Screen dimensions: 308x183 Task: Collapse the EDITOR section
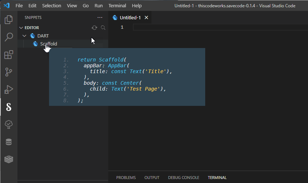click(21, 28)
